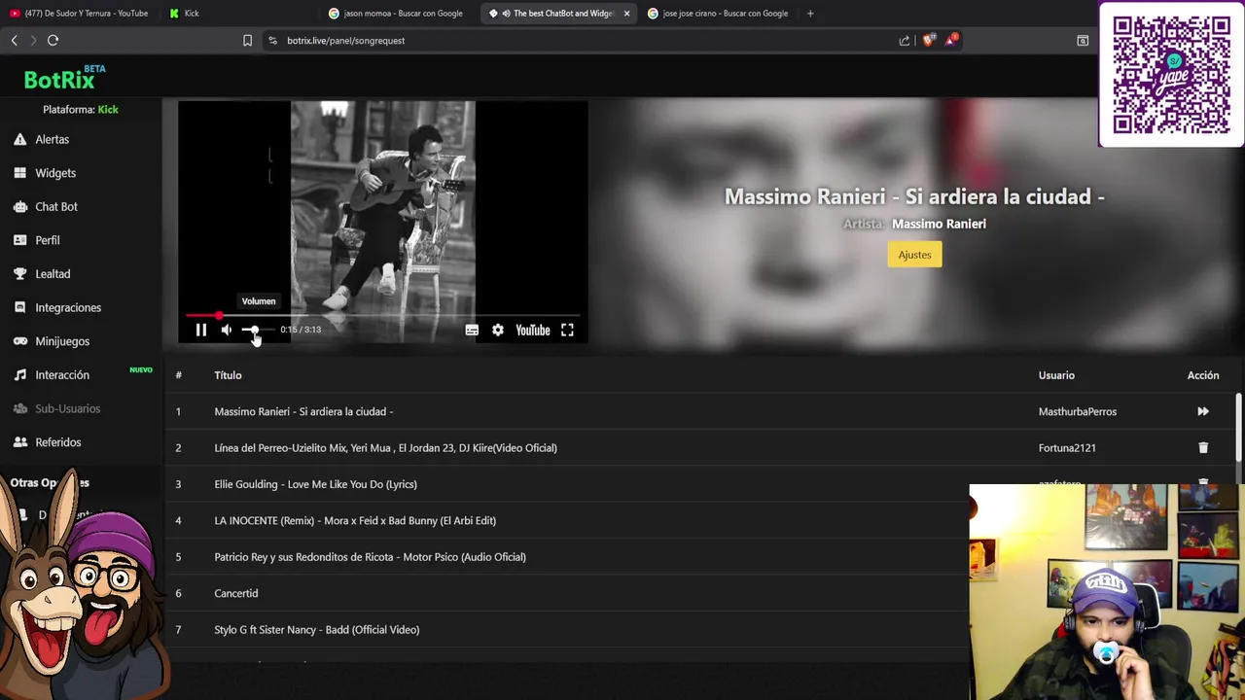The image size is (1245, 700).
Task: Close the BotRix browser tab
Action: [x=626, y=14]
